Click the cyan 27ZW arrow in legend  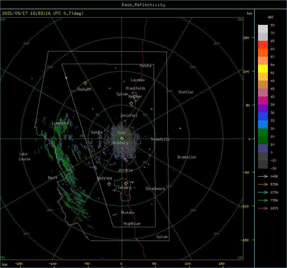click(x=263, y=192)
